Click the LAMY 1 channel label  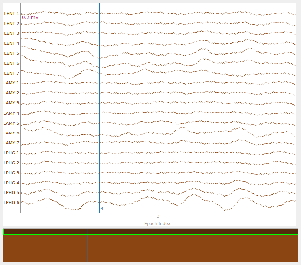coord(11,83)
